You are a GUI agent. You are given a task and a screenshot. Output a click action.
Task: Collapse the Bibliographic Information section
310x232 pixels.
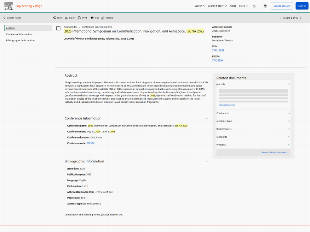point(207,161)
